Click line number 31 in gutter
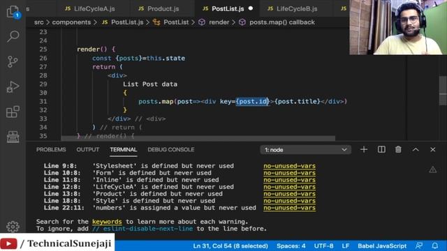447x251 pixels. point(43,101)
